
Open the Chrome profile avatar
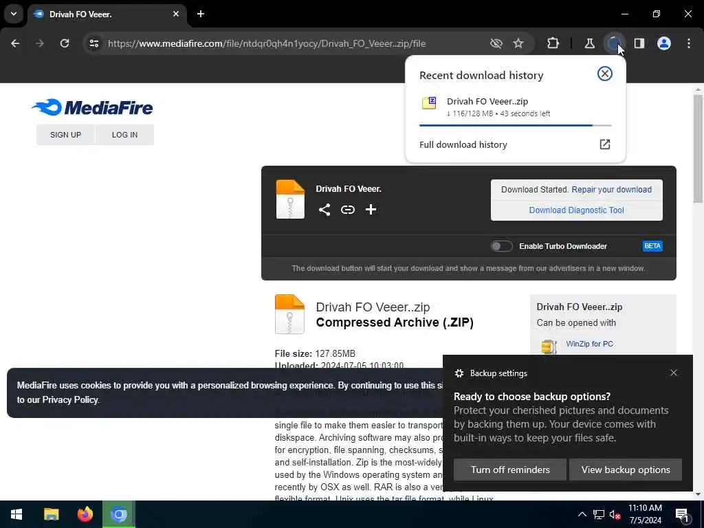664,43
